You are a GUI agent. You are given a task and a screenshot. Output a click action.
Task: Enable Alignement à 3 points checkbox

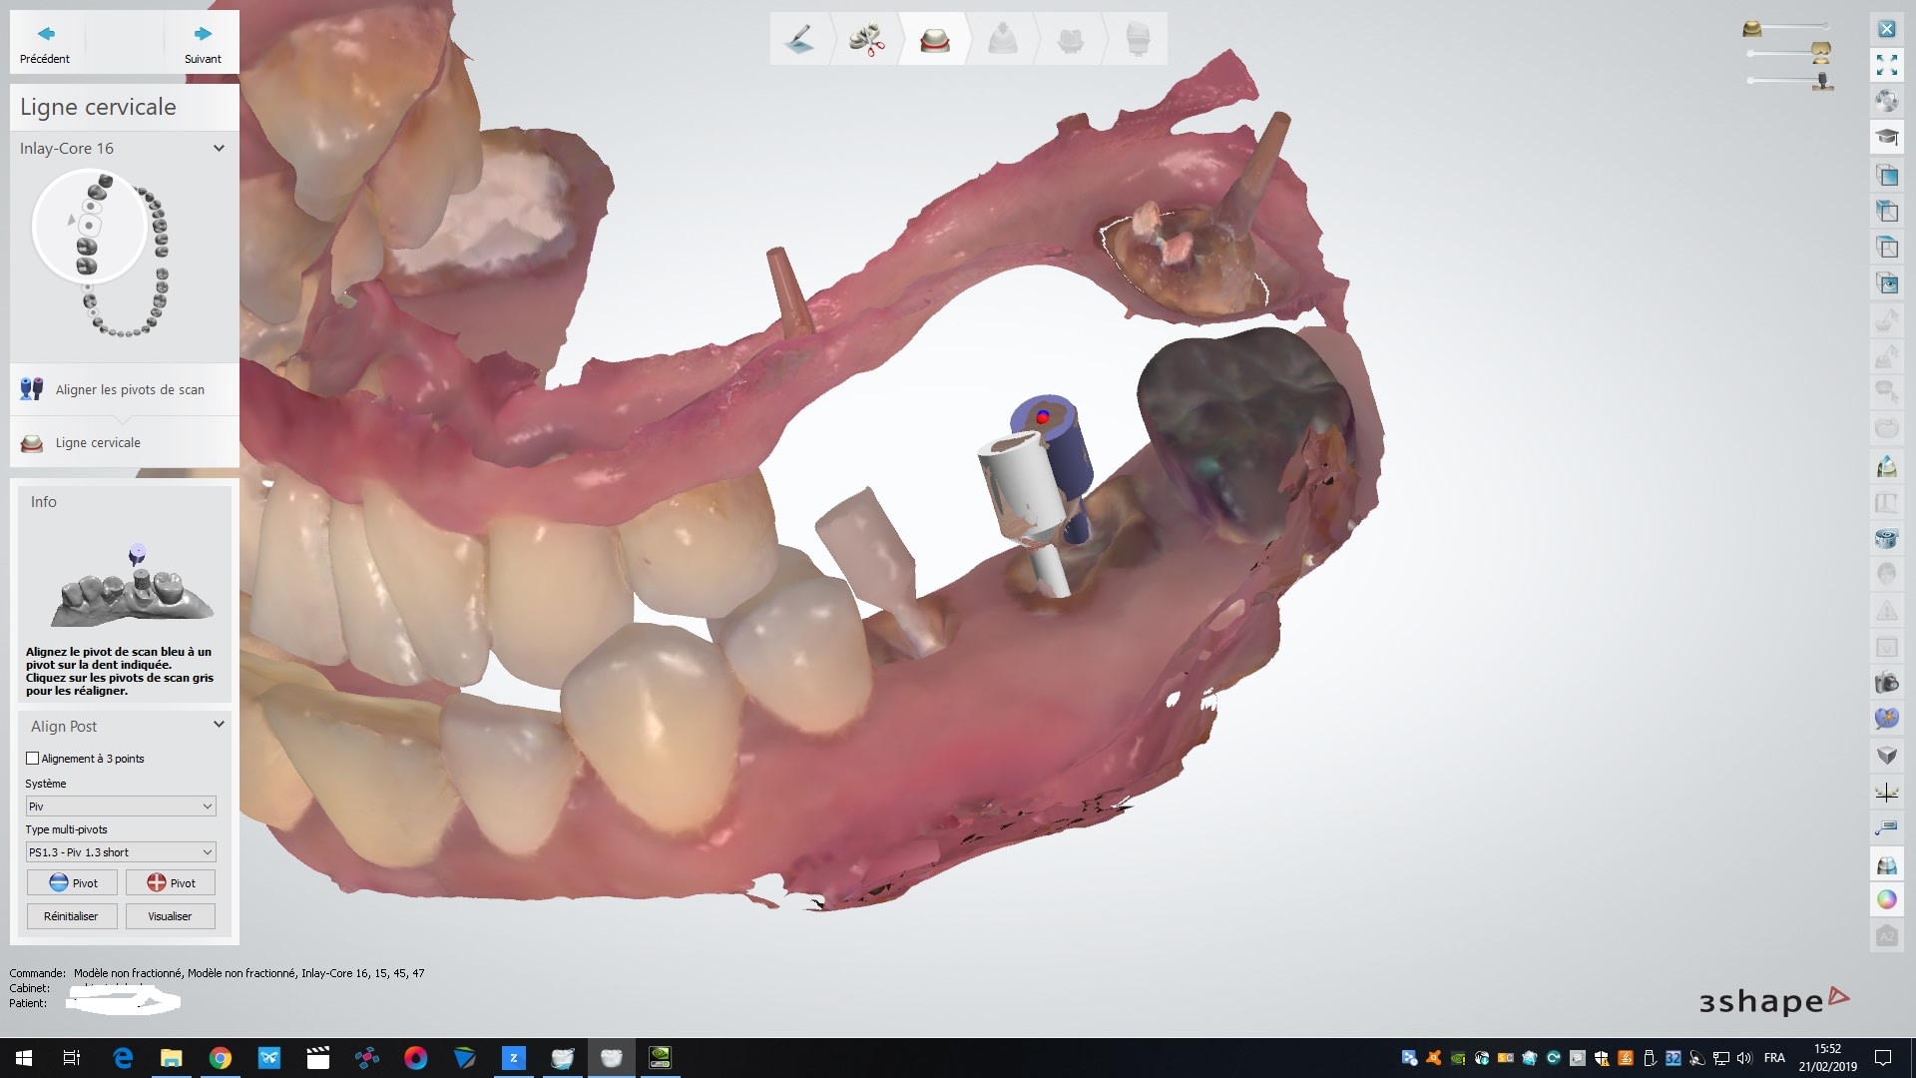(33, 759)
